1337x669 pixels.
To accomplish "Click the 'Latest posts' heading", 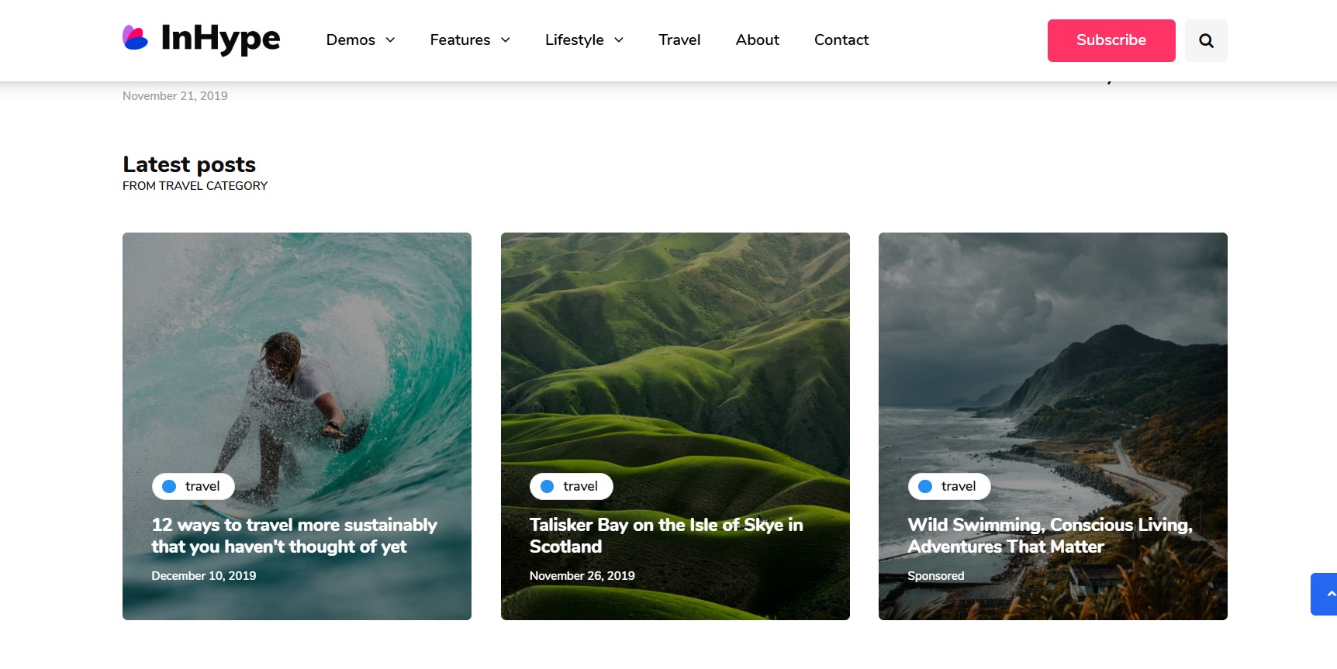I will point(189,164).
